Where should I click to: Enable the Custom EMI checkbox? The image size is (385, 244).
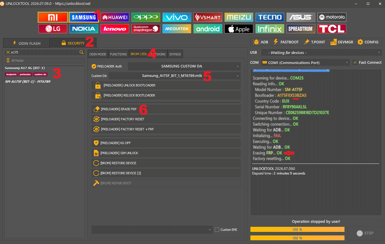click(x=217, y=230)
